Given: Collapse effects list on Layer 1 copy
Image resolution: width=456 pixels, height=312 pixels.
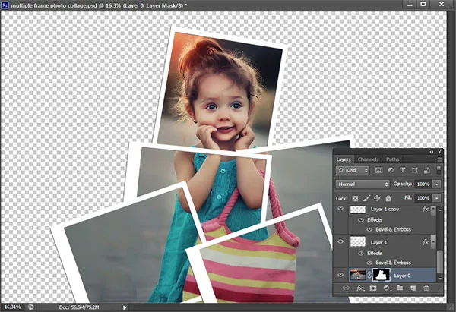Looking at the screenshot, I should [433, 210].
